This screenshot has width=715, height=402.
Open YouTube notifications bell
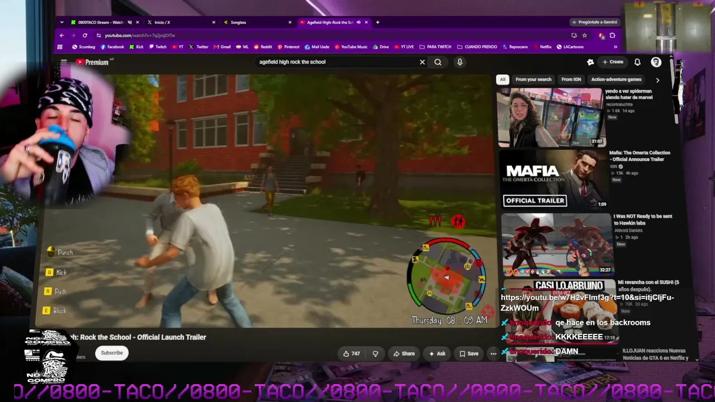click(x=637, y=62)
